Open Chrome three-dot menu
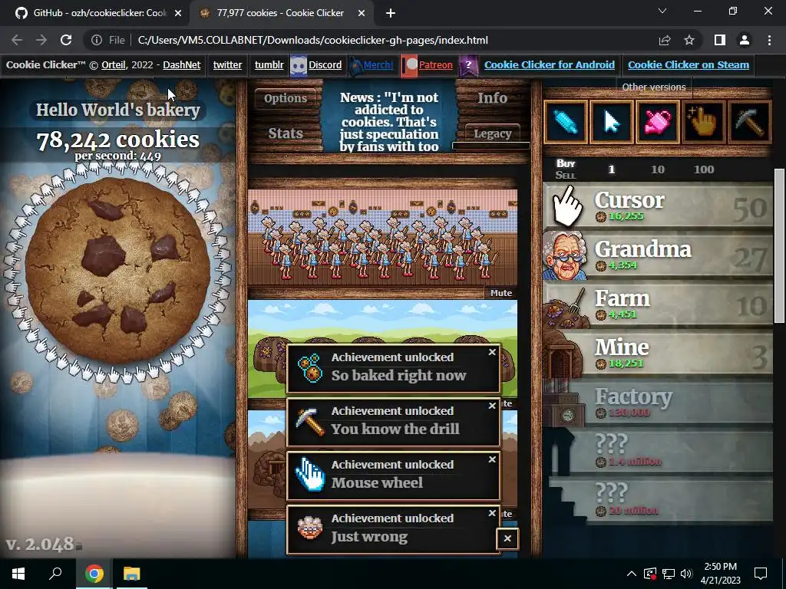 (769, 40)
